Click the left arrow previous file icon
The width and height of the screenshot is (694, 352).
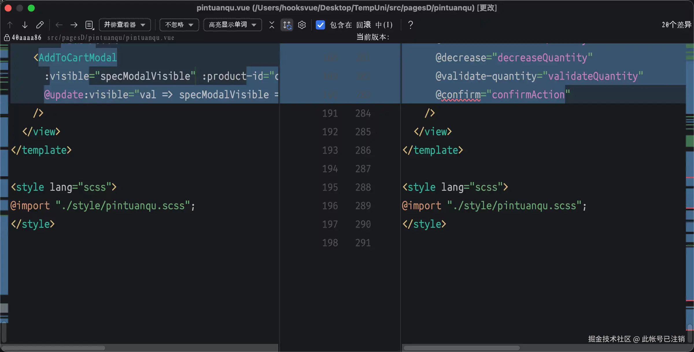pos(59,25)
